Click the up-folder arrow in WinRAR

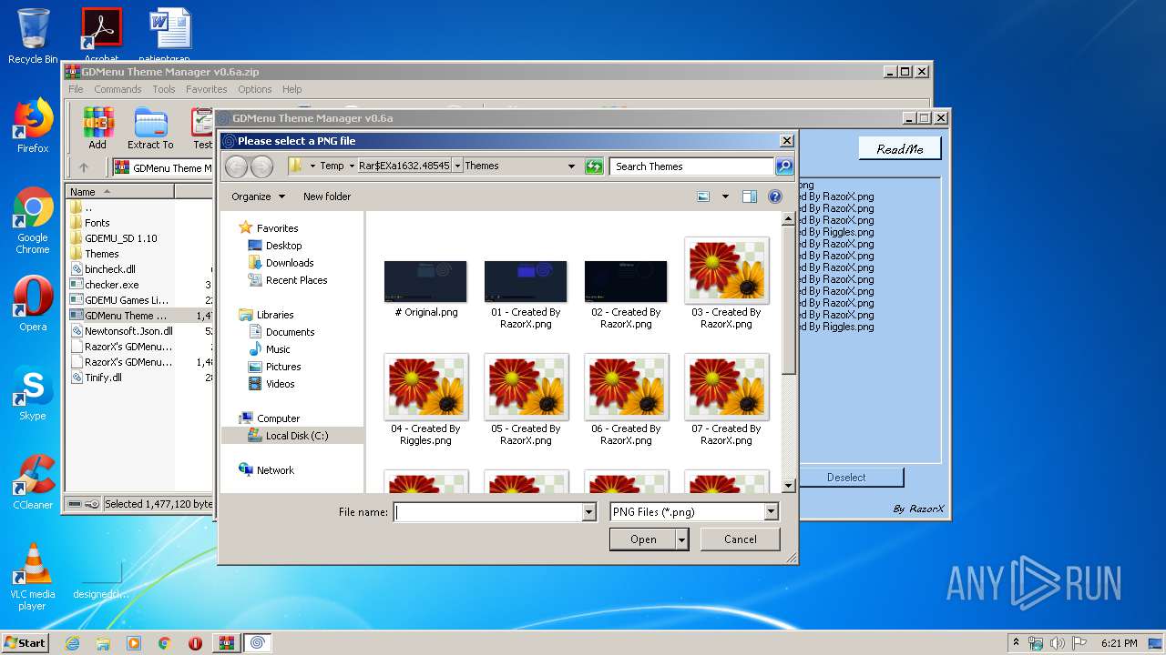(84, 167)
